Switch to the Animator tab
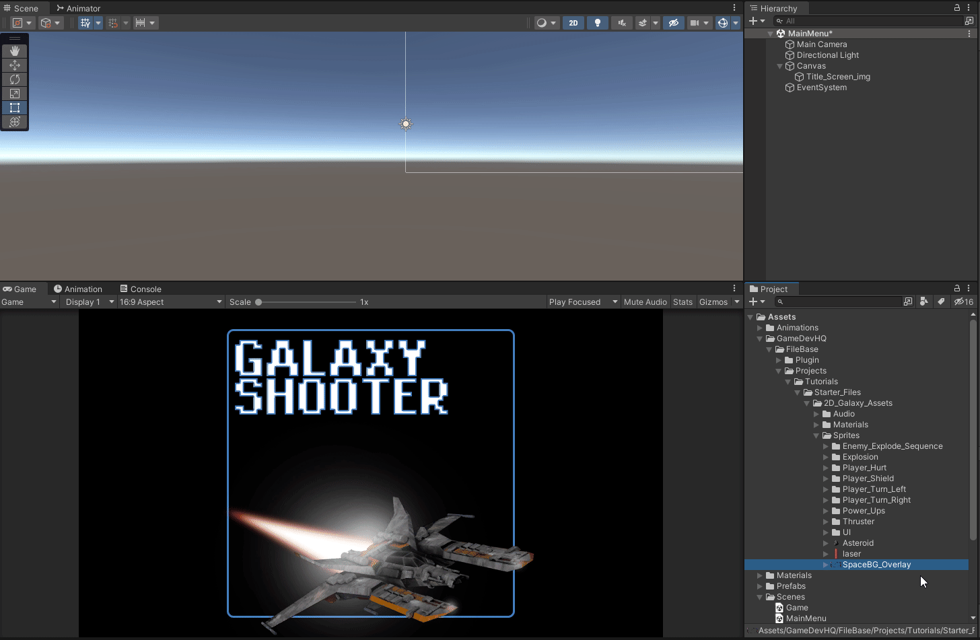980x640 pixels. (78, 8)
